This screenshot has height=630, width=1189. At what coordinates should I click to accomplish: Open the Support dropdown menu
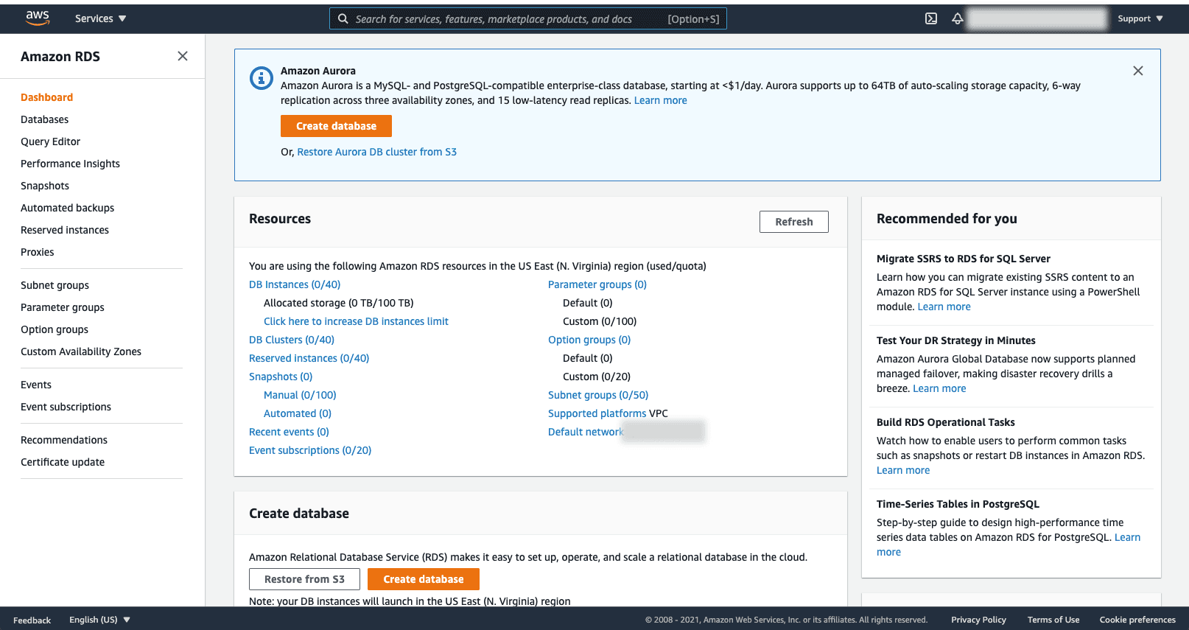(x=1140, y=18)
